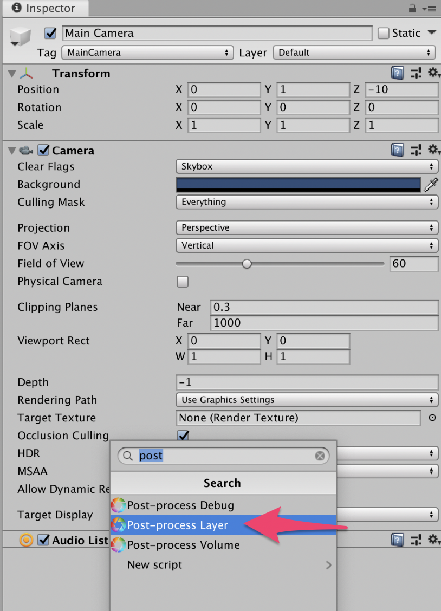Open the MSAA dropdown
This screenshot has width=441, height=611.
coord(387,471)
